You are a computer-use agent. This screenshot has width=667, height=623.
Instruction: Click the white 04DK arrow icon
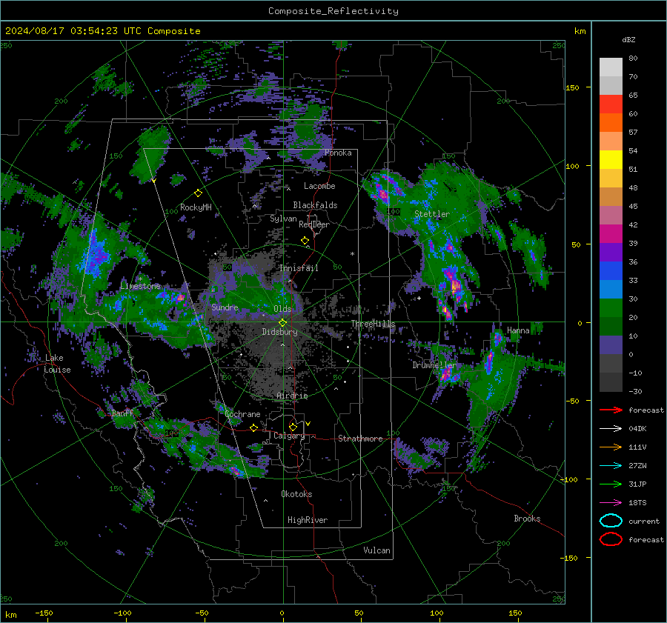click(611, 429)
